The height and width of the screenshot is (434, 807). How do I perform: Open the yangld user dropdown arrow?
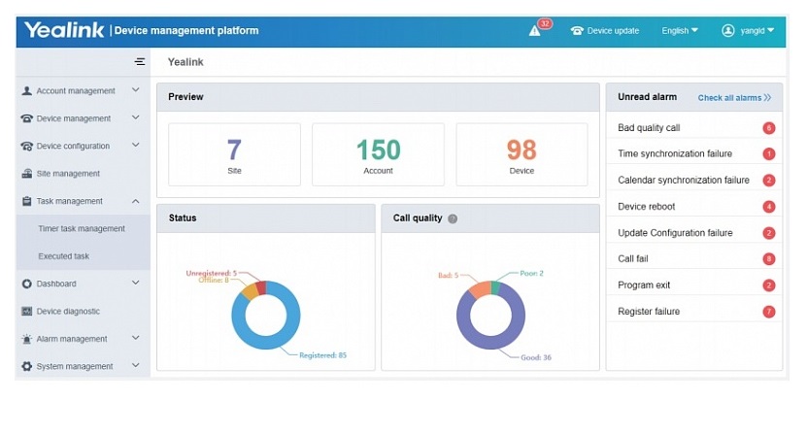pyautogui.click(x=770, y=30)
